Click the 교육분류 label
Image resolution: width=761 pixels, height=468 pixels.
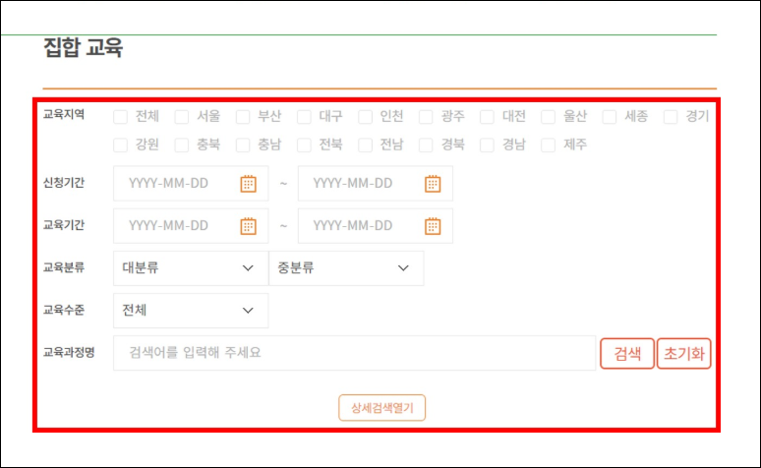(64, 267)
